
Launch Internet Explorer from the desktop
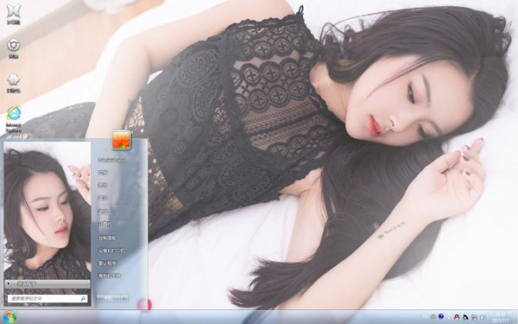pyautogui.click(x=14, y=119)
